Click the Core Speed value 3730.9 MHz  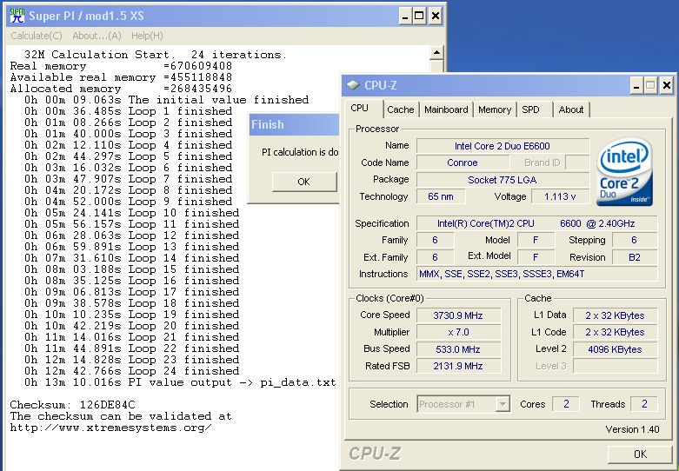[x=458, y=315]
